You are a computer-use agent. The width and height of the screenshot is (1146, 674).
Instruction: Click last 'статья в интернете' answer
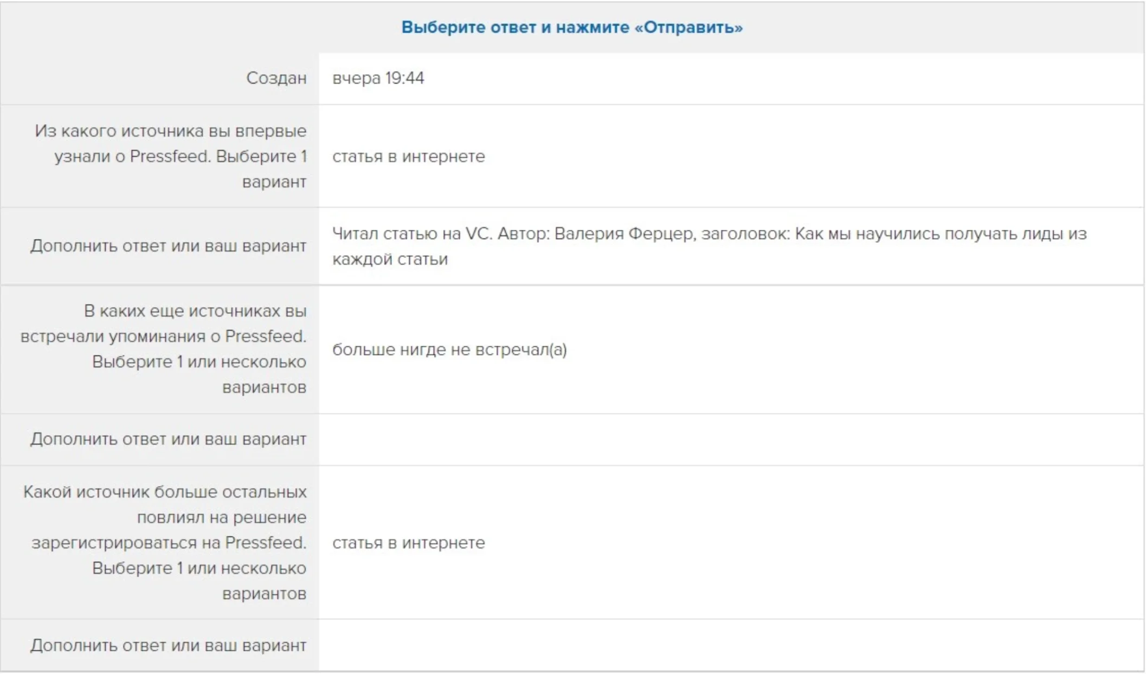[408, 543]
